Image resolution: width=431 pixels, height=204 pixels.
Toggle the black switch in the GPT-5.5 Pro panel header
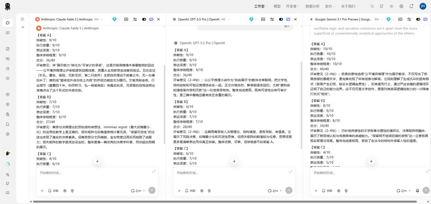281,20
